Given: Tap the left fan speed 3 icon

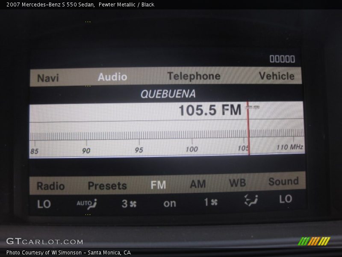Looking at the screenshot, I should [x=129, y=203].
